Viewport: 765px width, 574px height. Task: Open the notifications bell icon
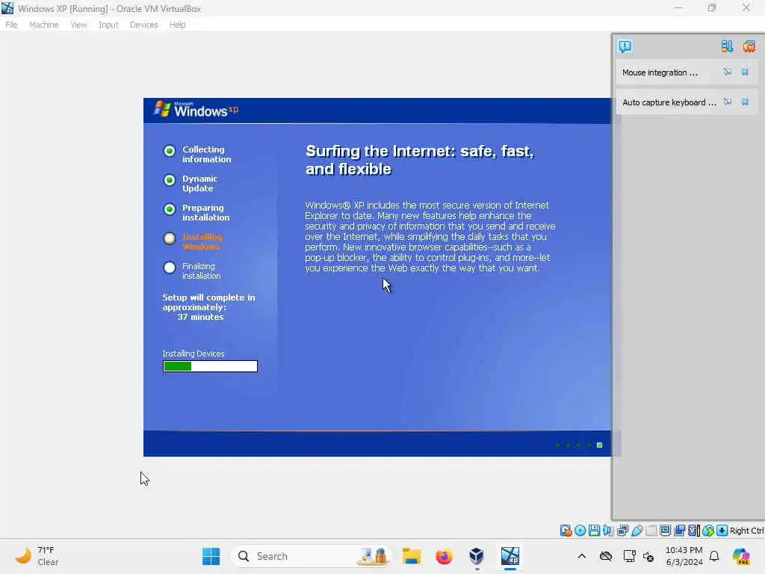coord(714,556)
